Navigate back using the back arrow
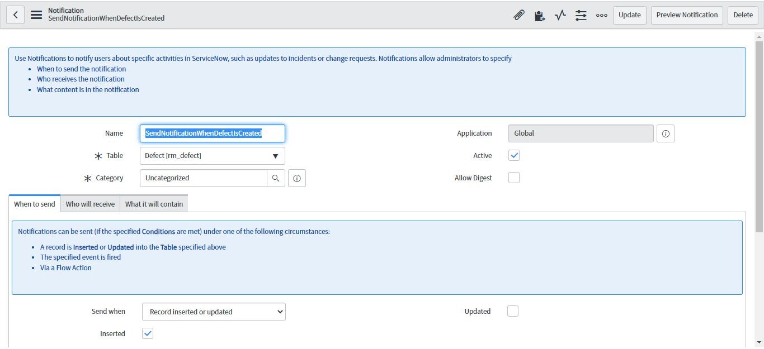The height and width of the screenshot is (349, 764). [15, 14]
